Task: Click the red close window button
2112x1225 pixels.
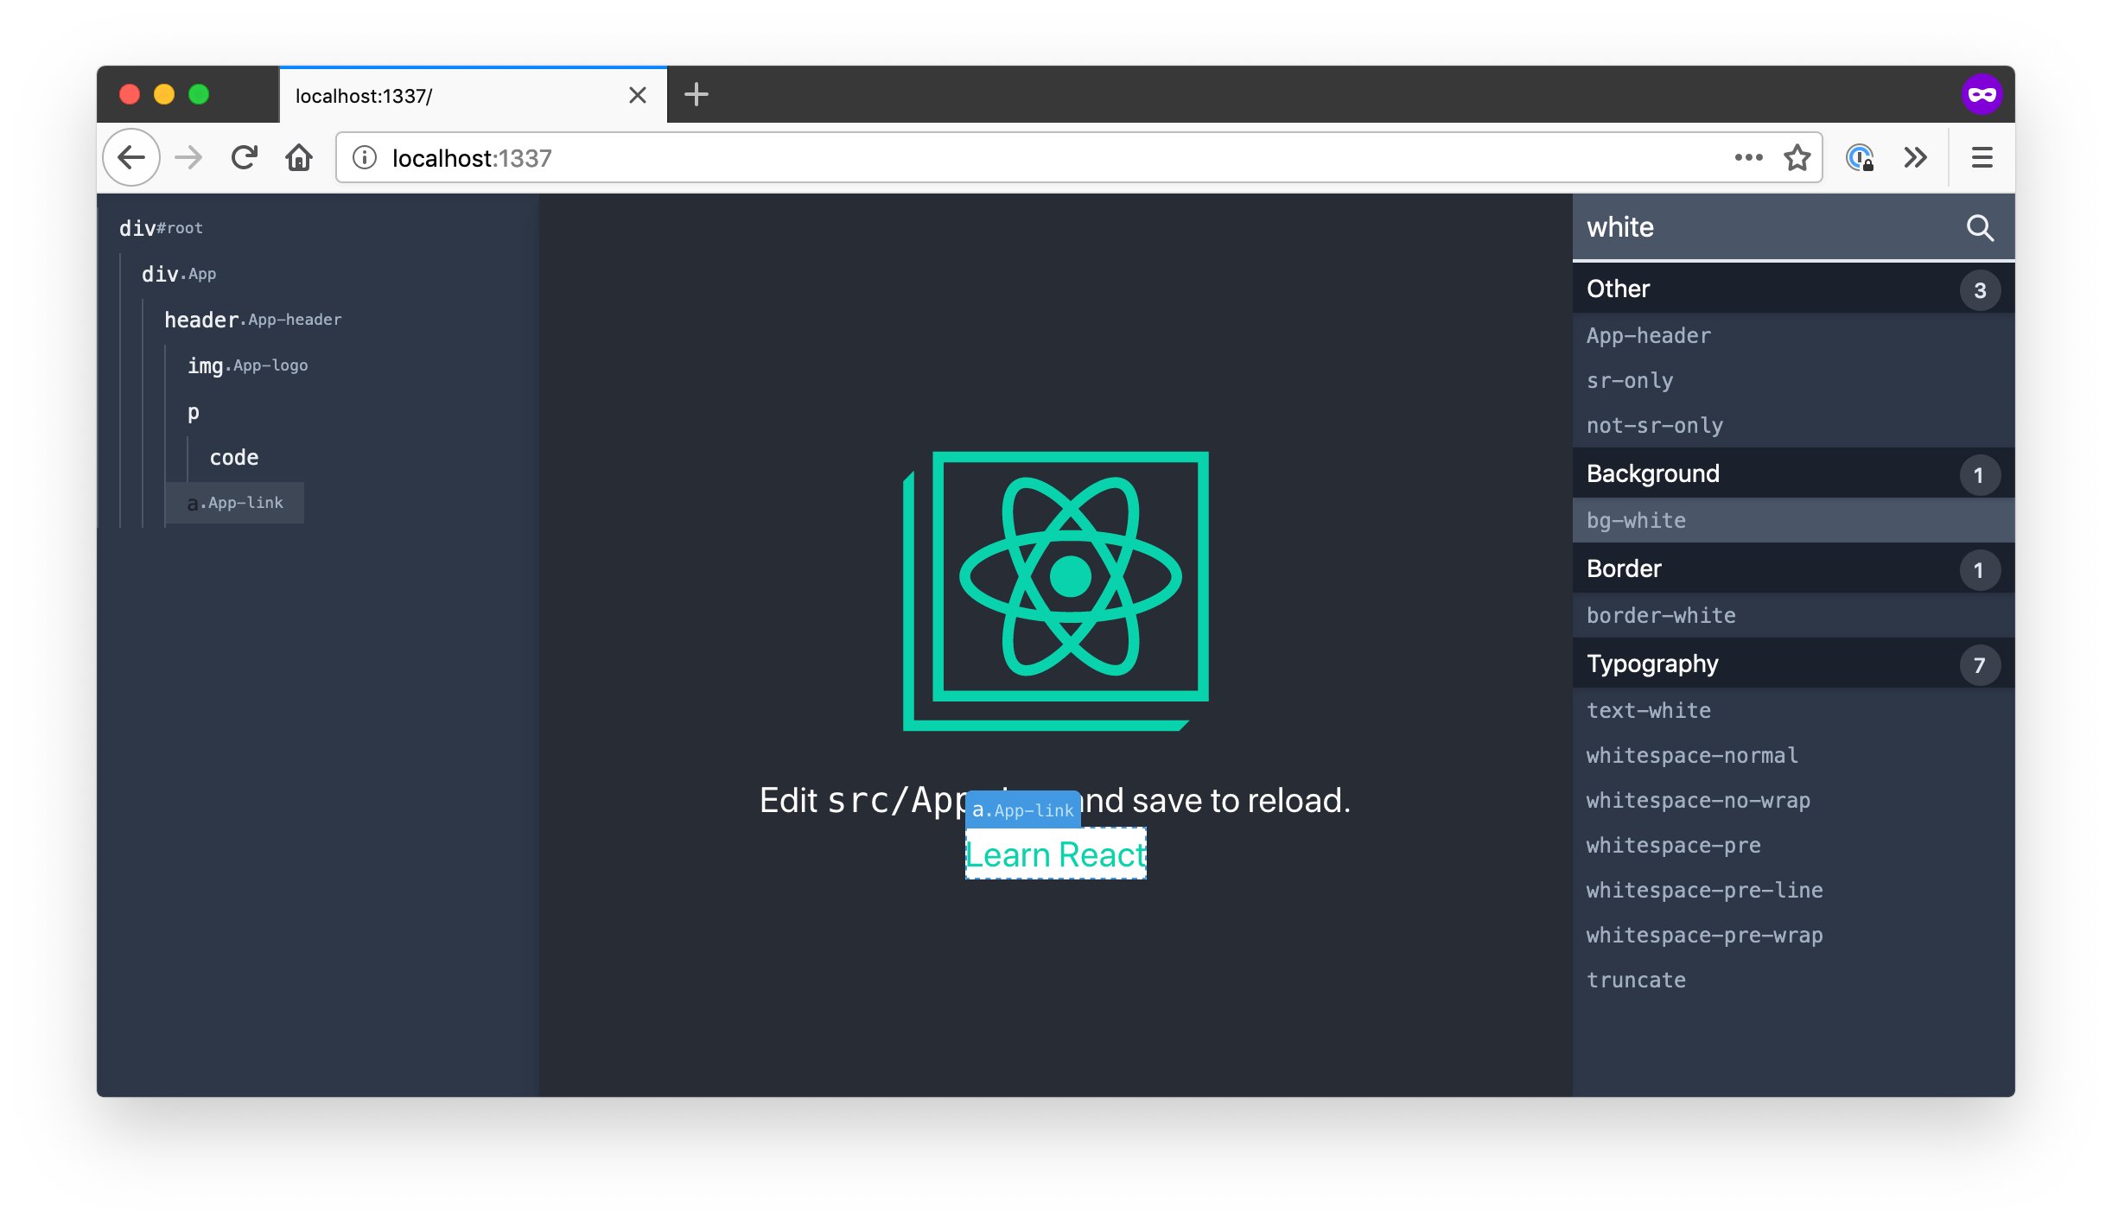Action: (x=130, y=94)
